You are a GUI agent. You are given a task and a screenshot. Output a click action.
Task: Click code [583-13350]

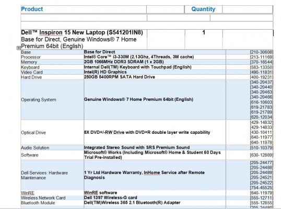click(x=262, y=67)
